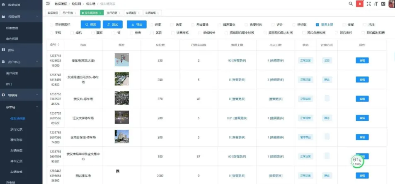Click the language switch icon
Screen dimensions: 395x184
click(x=383, y=4)
